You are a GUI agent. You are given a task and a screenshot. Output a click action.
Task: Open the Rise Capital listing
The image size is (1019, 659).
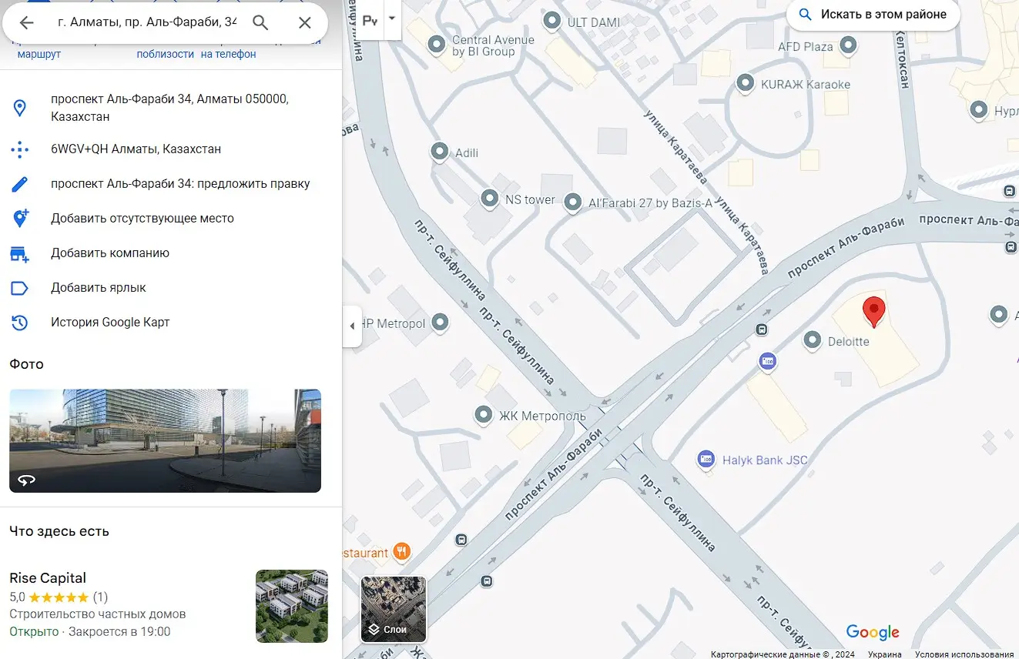coord(48,578)
